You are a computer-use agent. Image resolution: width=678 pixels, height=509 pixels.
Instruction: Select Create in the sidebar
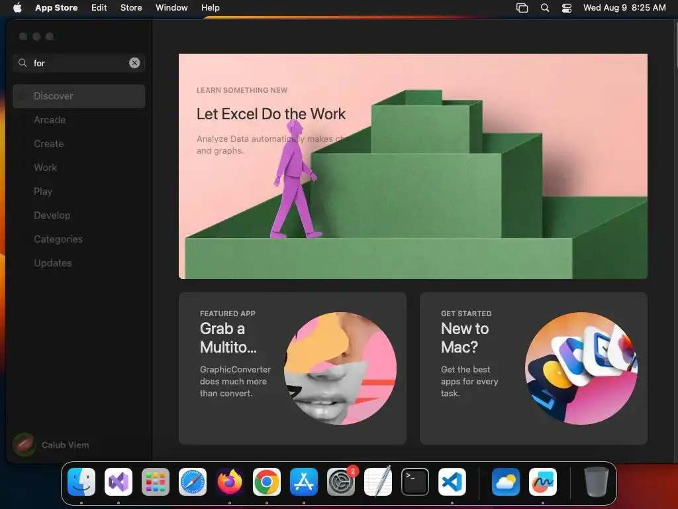(79, 144)
